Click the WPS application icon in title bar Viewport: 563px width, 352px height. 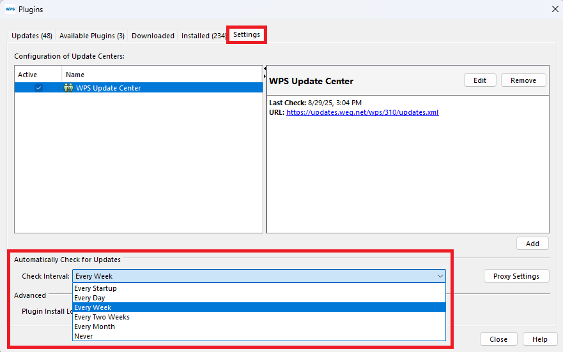10,9
